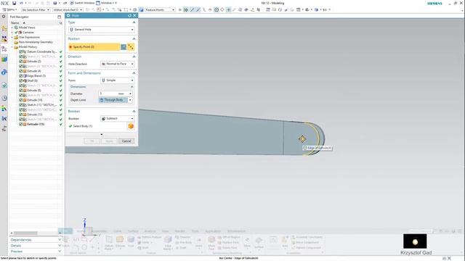
Task: Open the Menu dropdown on selection bar
Action: 9,9
